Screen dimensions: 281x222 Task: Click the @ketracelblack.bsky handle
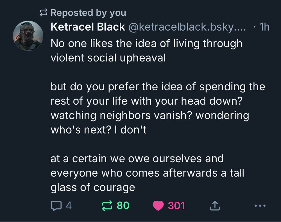click(187, 27)
